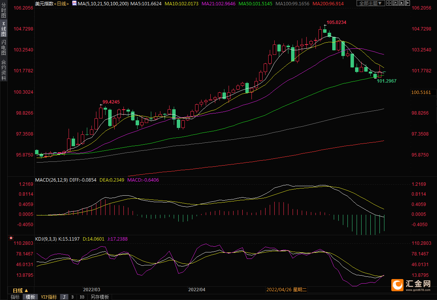Open the 指标 bottom tab

click(15, 297)
